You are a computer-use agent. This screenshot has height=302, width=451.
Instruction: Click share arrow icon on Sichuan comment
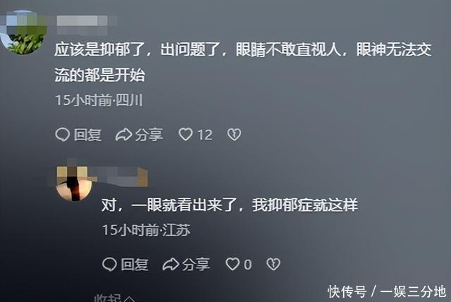124,134
